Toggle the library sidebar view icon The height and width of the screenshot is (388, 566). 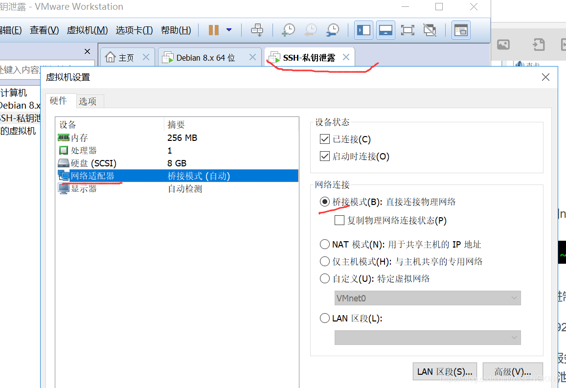point(363,30)
